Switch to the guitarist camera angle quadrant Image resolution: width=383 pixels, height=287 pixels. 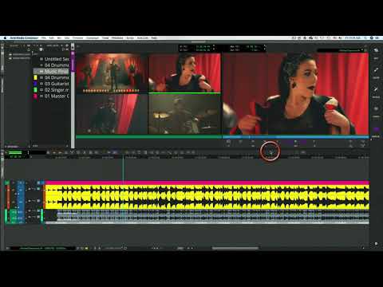[x=112, y=114]
